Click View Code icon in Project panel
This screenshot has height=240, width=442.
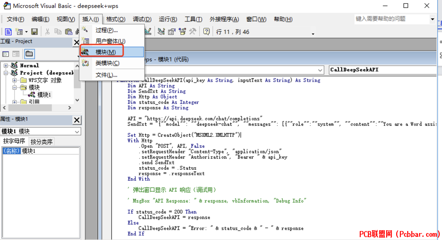tap(6, 54)
